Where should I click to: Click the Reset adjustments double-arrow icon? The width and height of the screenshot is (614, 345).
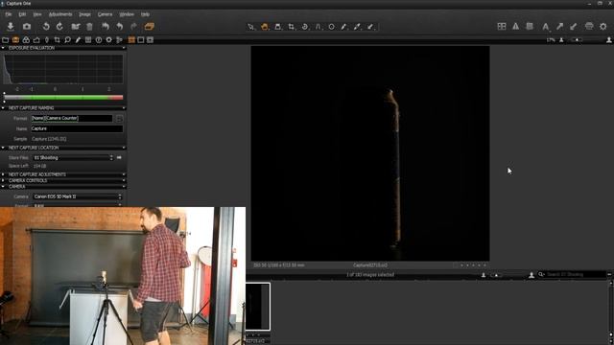tap(106, 26)
